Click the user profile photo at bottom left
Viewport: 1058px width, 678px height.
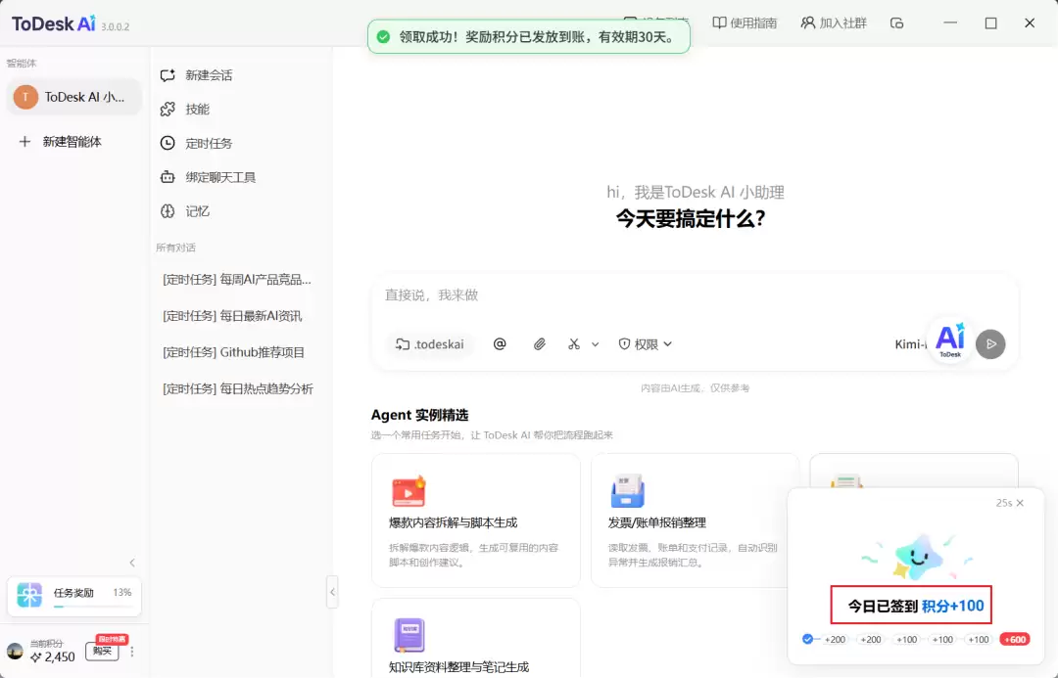pos(15,651)
